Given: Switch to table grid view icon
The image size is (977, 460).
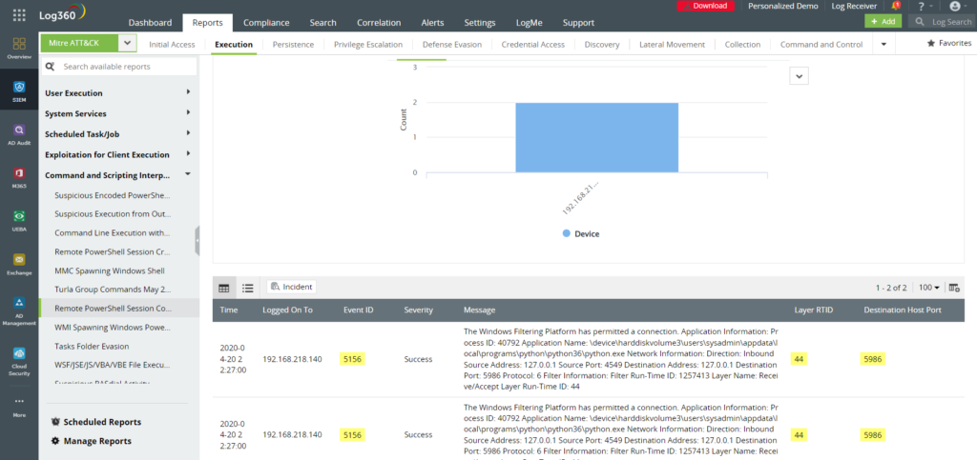Looking at the screenshot, I should coord(224,287).
